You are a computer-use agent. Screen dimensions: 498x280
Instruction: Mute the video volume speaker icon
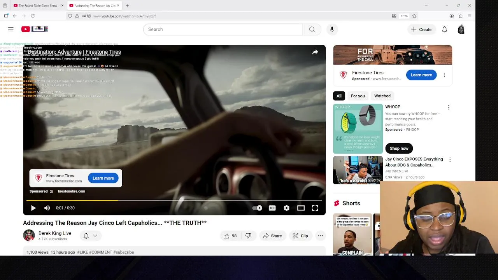coord(47,208)
